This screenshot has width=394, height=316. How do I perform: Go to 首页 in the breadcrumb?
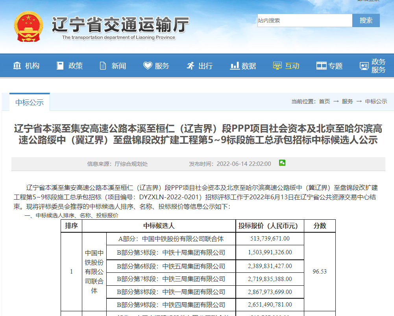click(x=324, y=101)
